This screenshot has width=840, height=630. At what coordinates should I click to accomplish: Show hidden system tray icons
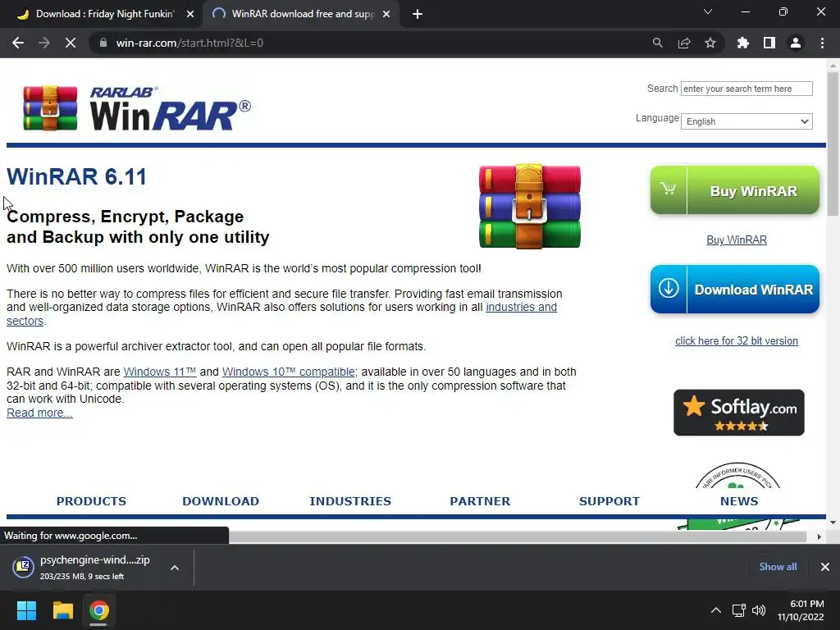pos(715,610)
